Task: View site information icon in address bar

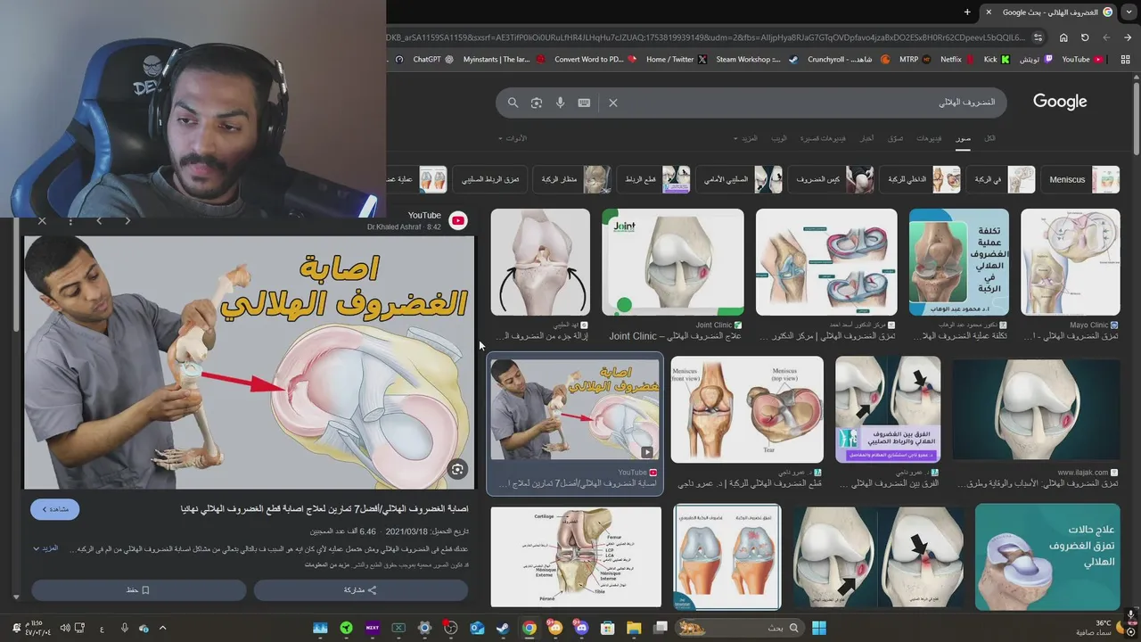Action: click(1038, 37)
